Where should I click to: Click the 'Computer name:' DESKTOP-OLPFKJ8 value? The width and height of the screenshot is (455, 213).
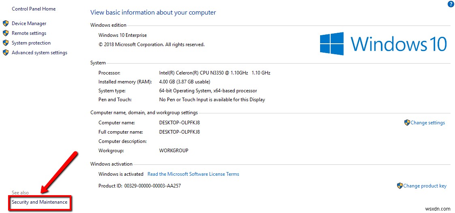point(179,122)
